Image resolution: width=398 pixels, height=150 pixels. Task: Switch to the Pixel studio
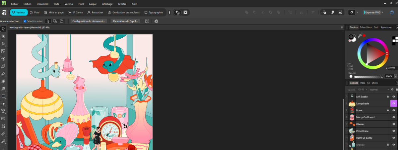coord(35,13)
